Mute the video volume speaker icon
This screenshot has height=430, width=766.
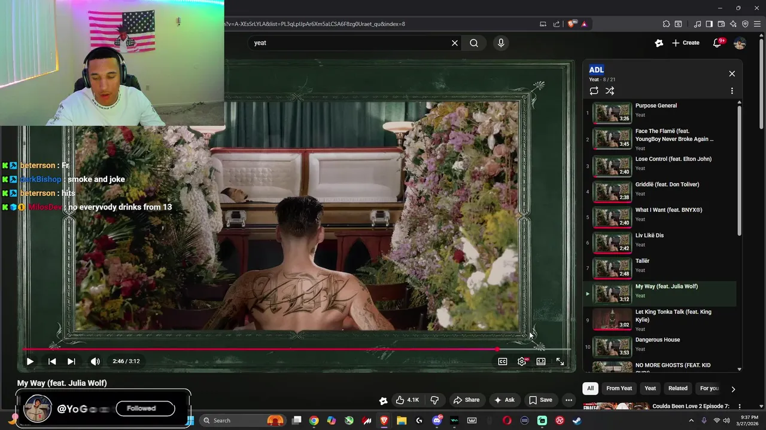coord(95,361)
